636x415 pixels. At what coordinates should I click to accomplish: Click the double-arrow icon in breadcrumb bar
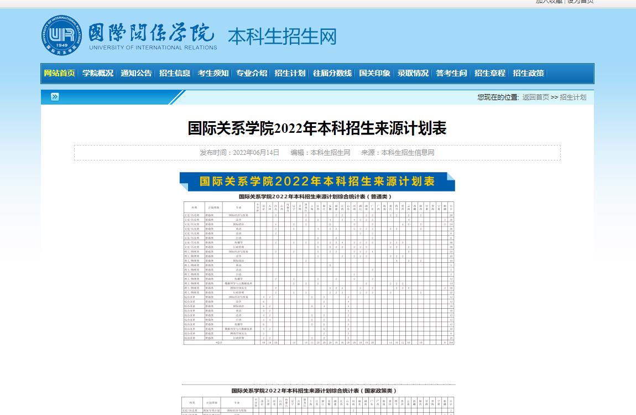tap(55, 97)
